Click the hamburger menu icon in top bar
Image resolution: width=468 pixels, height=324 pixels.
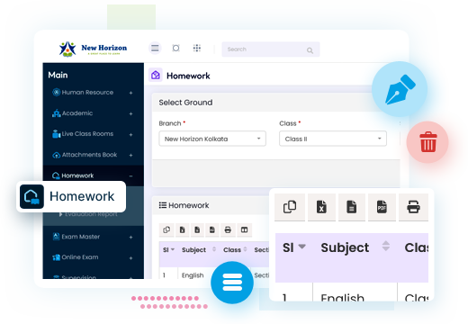[x=155, y=48]
